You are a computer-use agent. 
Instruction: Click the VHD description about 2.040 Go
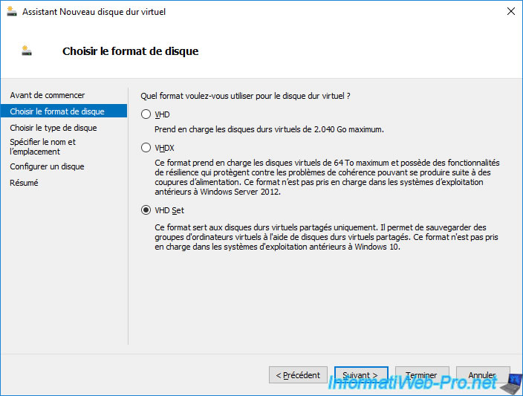(269, 129)
